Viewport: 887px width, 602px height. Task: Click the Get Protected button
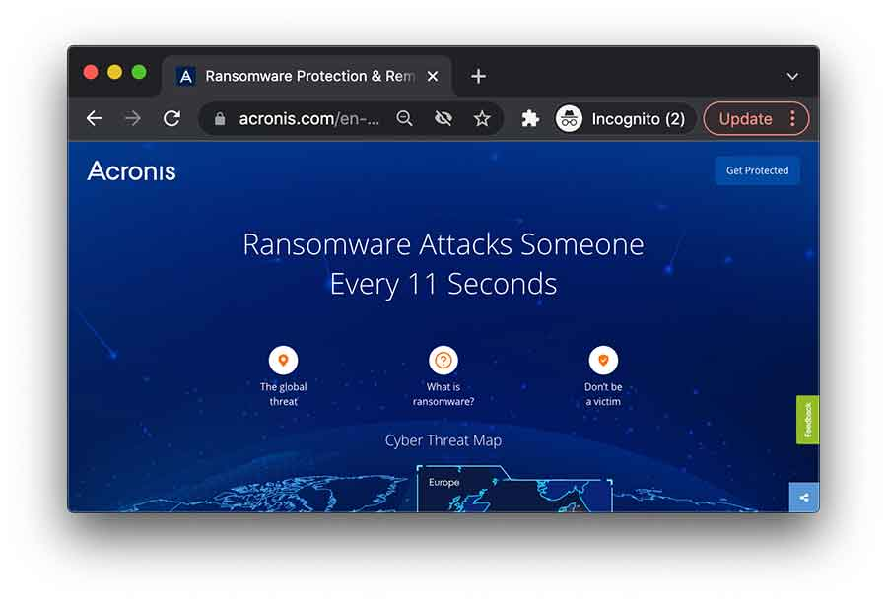[x=757, y=170]
